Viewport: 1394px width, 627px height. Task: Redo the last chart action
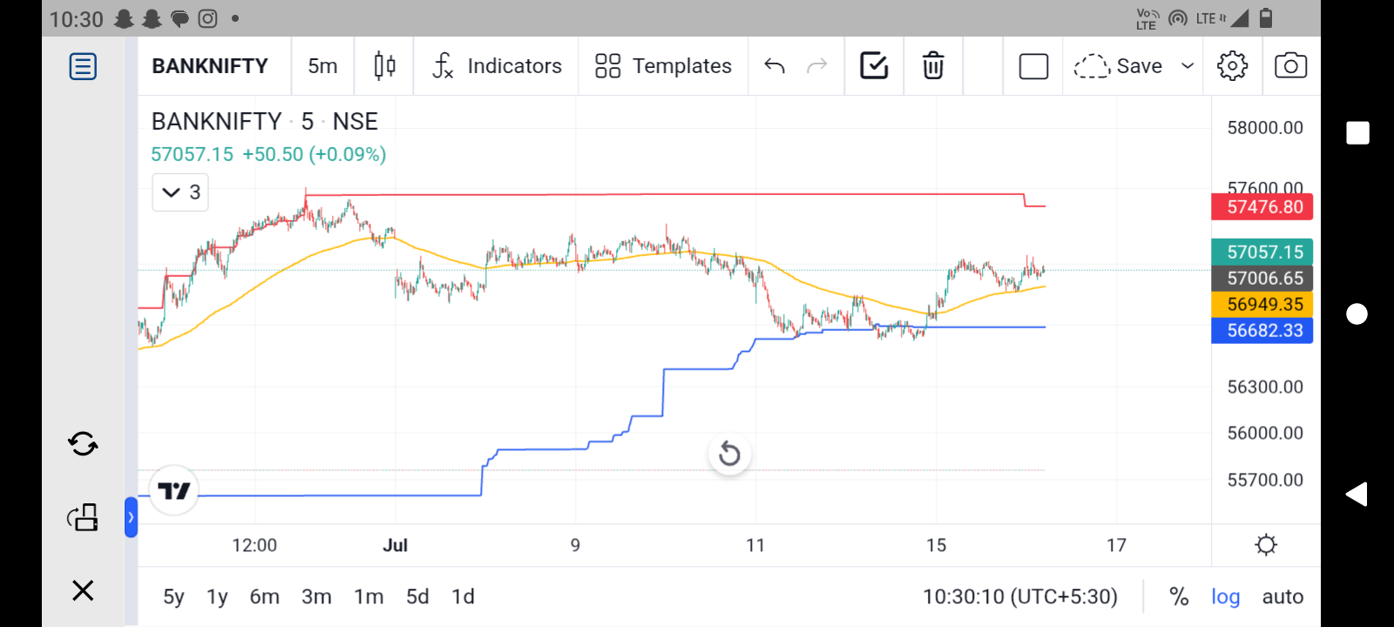pos(816,65)
